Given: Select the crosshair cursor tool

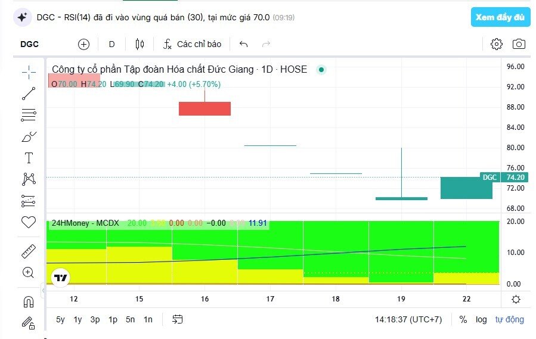Looking at the screenshot, I should tap(29, 72).
